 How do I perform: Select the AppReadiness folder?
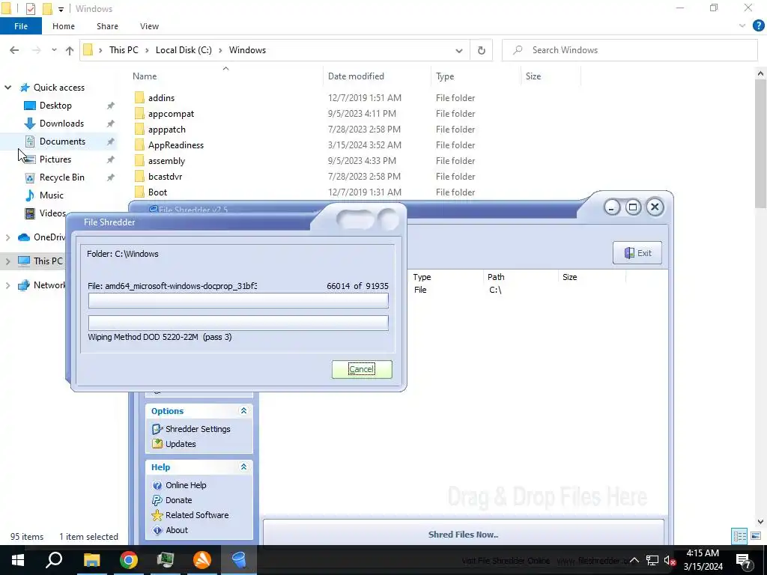click(175, 145)
